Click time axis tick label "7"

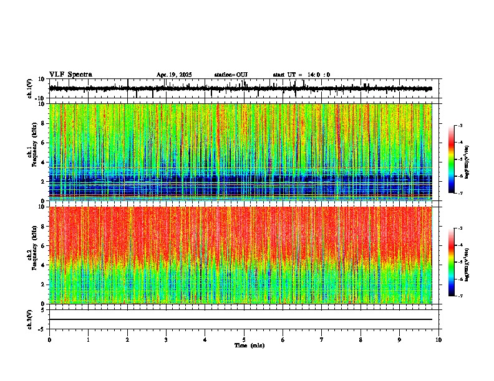pos(322,340)
